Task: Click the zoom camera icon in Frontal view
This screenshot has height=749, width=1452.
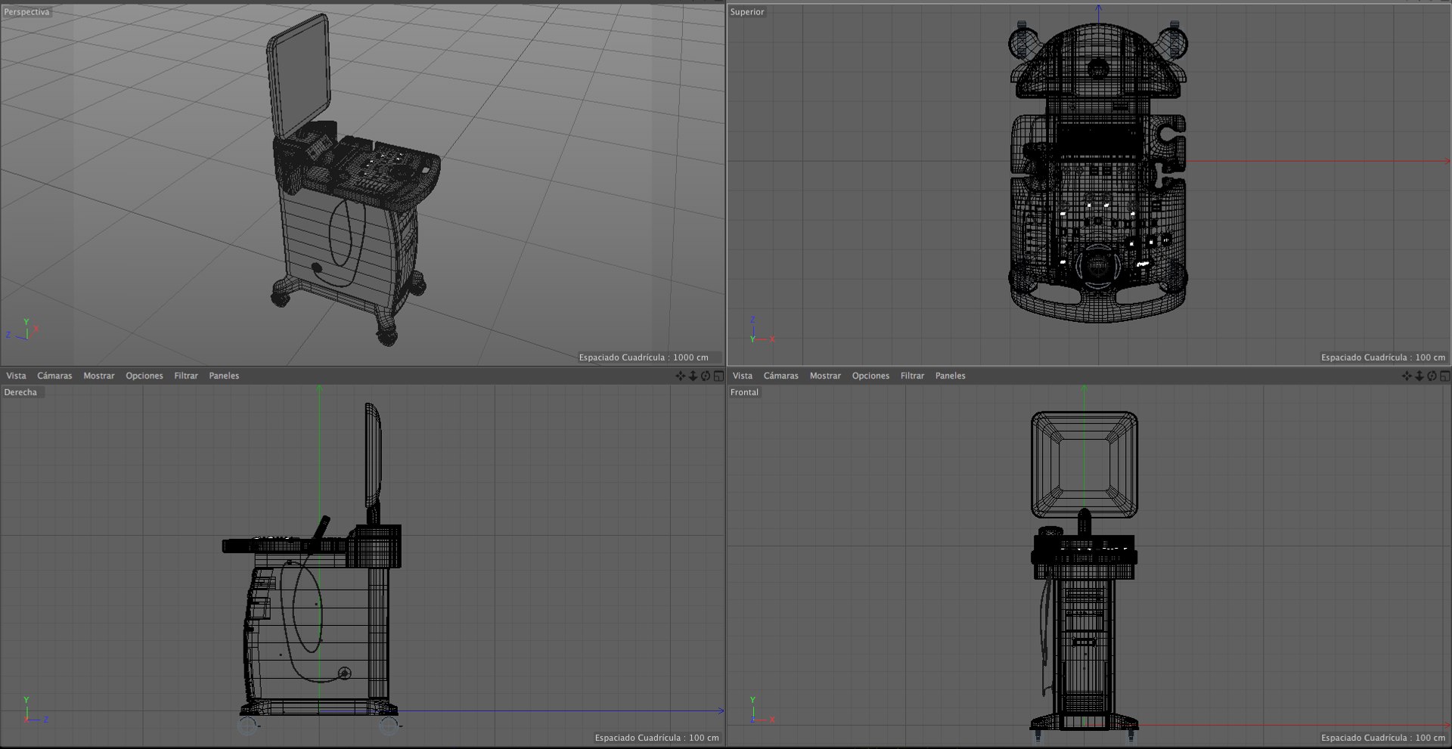Action: [x=1419, y=376]
